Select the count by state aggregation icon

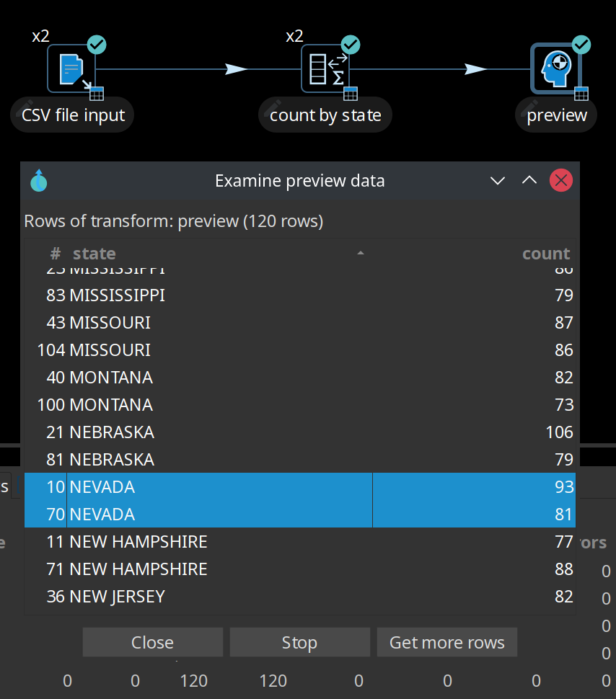(x=325, y=69)
